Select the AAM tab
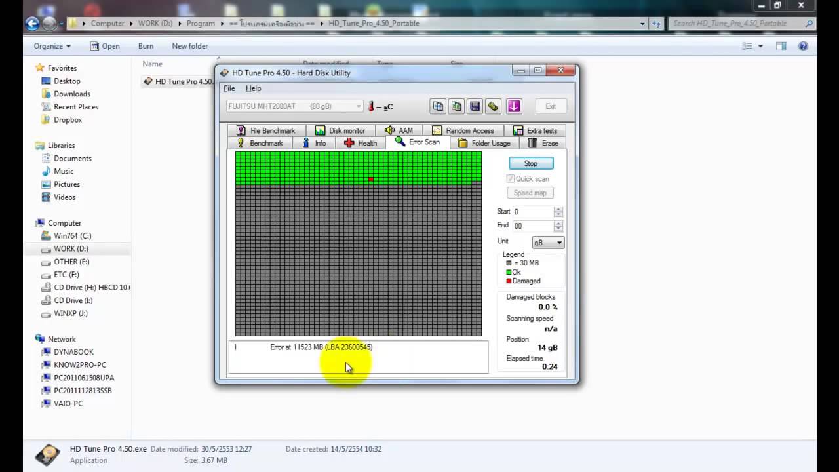The width and height of the screenshot is (839, 472). point(399,130)
